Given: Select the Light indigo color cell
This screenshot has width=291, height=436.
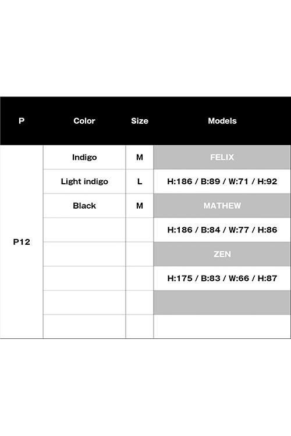Looking at the screenshot, I should (x=84, y=181).
